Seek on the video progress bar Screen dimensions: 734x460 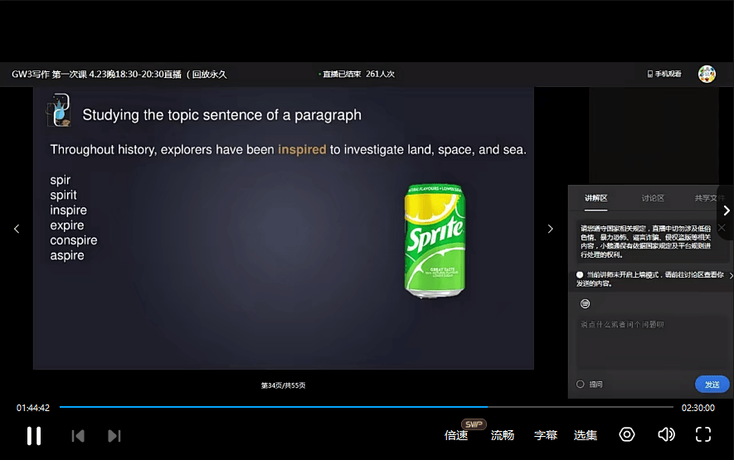(366, 407)
